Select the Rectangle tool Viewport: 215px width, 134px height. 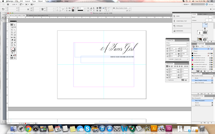(x=15, y=35)
